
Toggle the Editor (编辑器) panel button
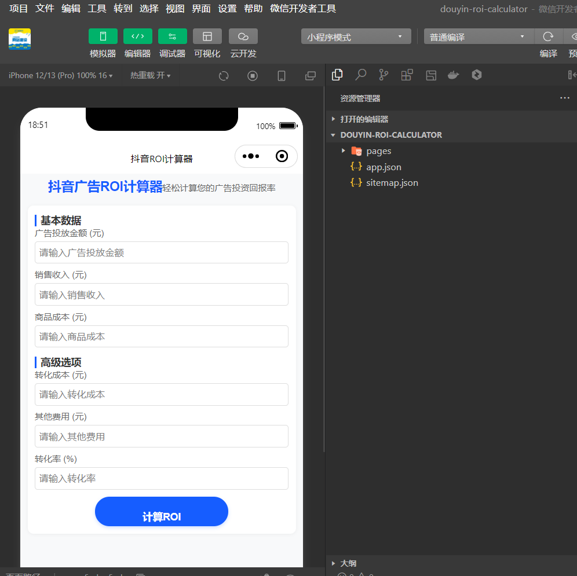pyautogui.click(x=138, y=36)
